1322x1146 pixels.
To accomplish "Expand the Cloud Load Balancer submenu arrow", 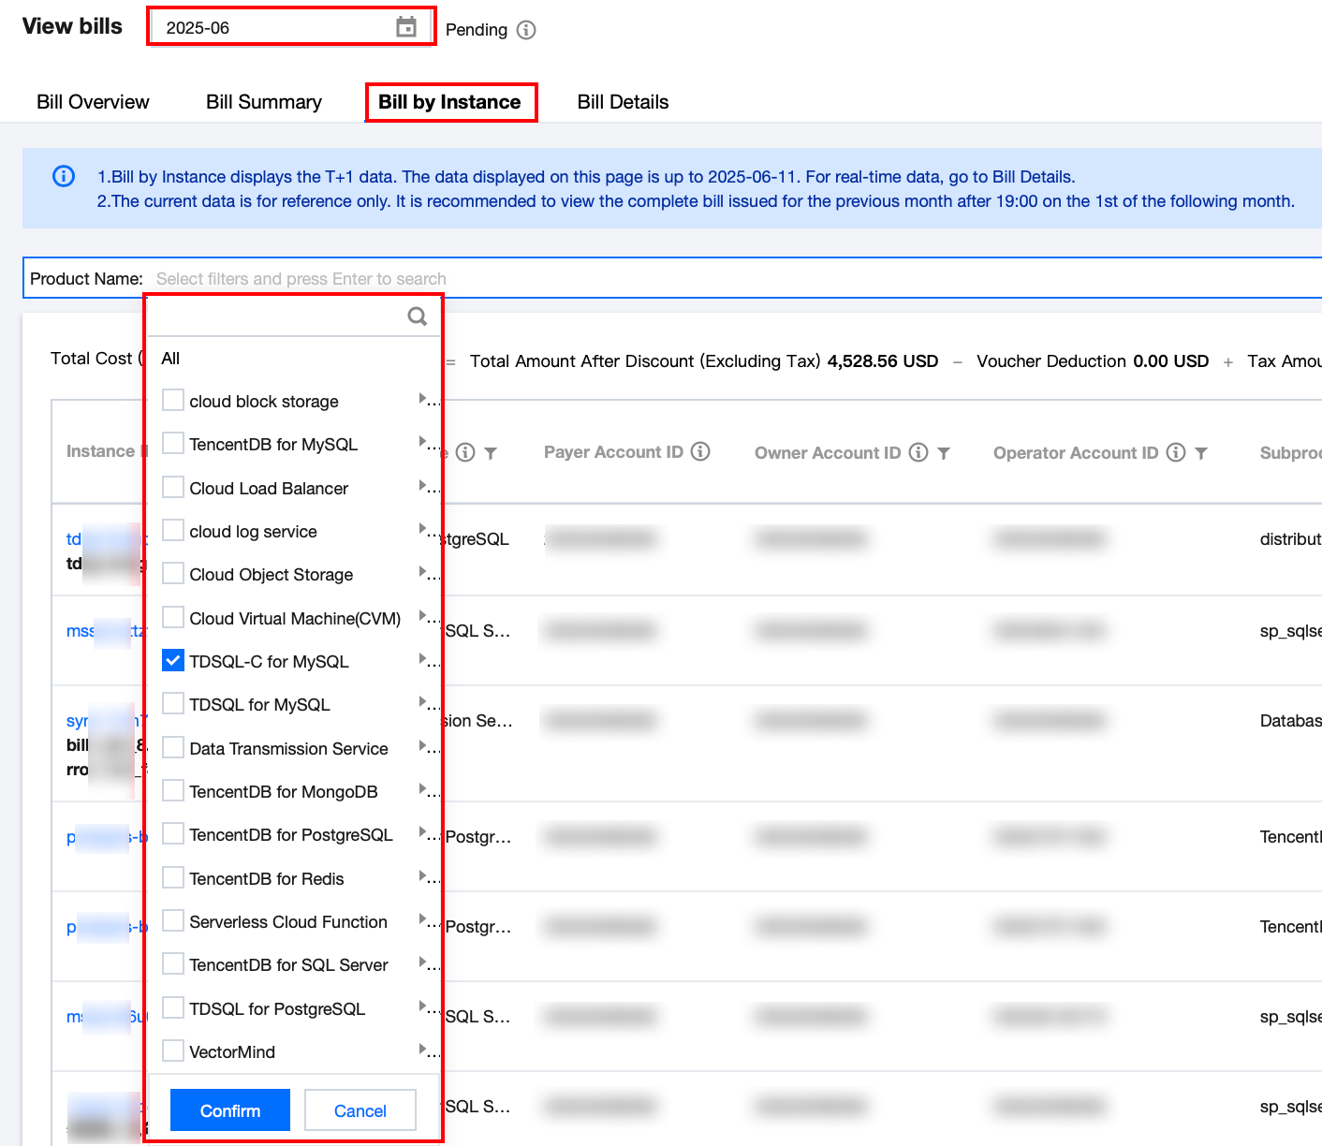I will (423, 486).
